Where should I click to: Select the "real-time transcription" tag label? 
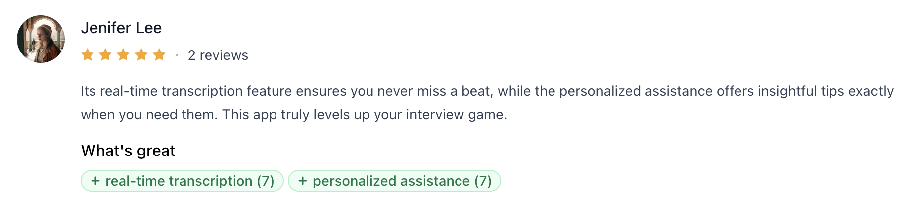(x=179, y=181)
